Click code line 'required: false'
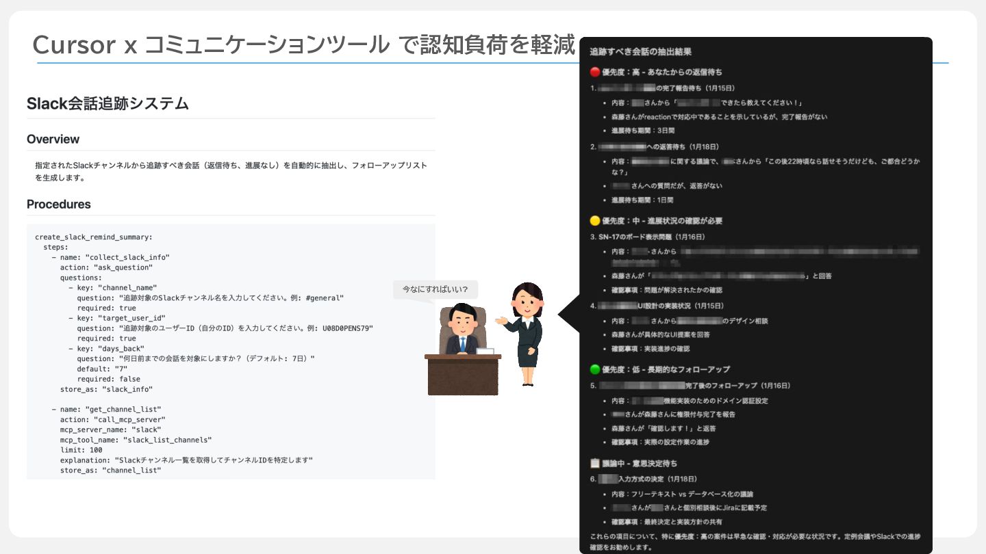The height and width of the screenshot is (554, 986). click(x=108, y=379)
